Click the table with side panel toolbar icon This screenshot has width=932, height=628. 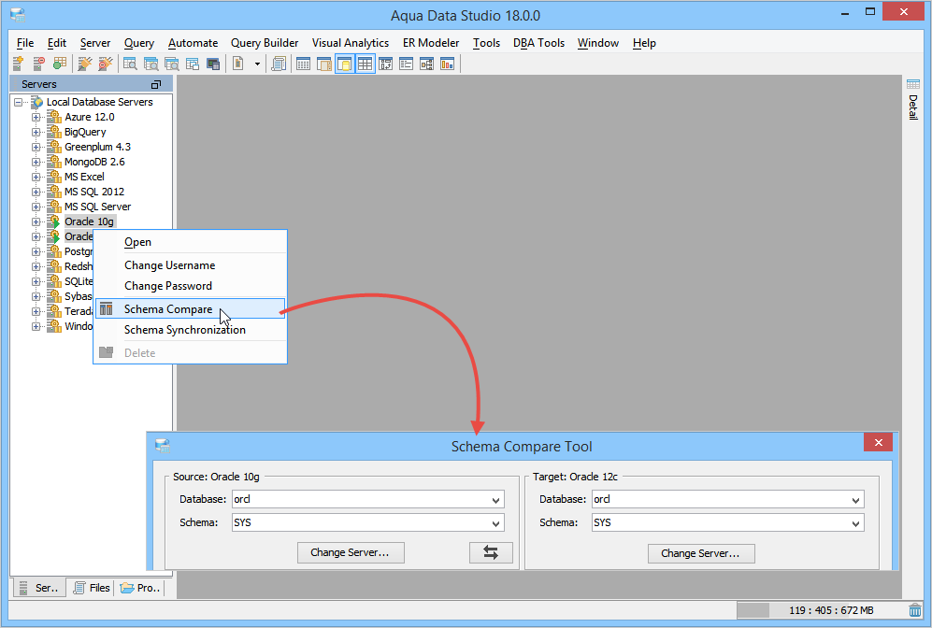click(x=324, y=64)
